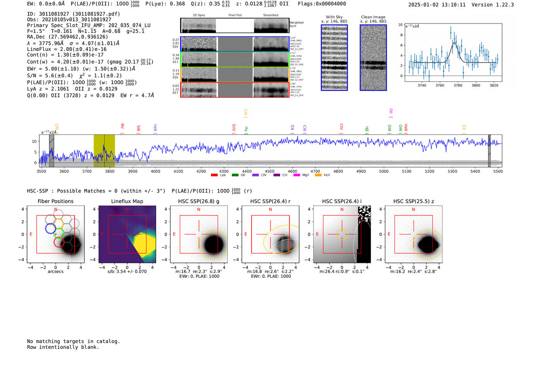Click the red 'NV' line label
The height and width of the screenshot is (368, 541).
click(122, 126)
